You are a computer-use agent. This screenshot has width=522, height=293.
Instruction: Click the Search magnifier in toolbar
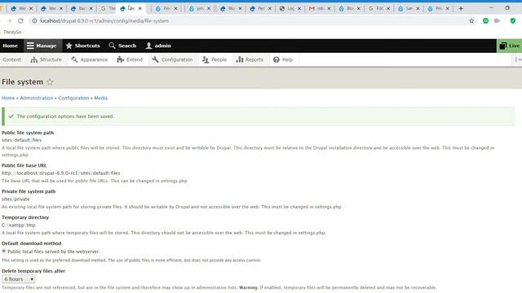[113, 46]
